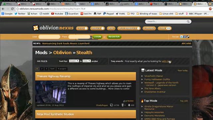Screen dimensions: 213x120
Task: Open the IMAGES menu dropdown
Action: [98, 28]
